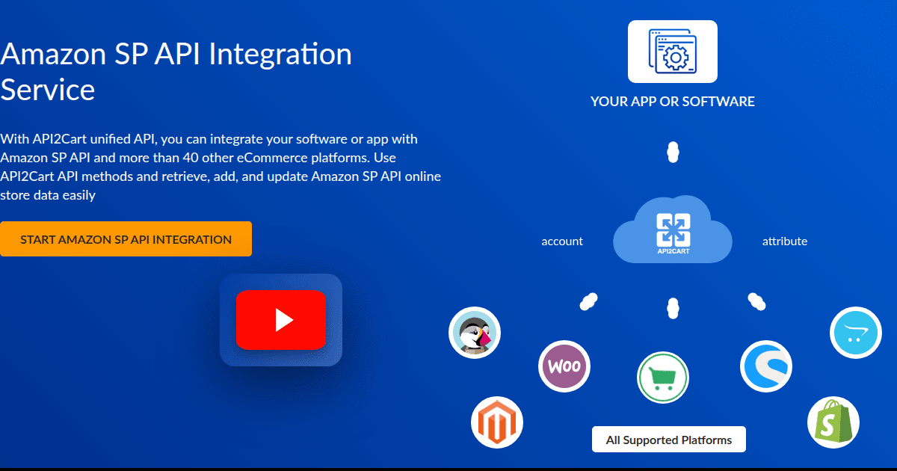Click the 'attribute' label beside cloud
The image size is (897, 471).
tap(785, 241)
